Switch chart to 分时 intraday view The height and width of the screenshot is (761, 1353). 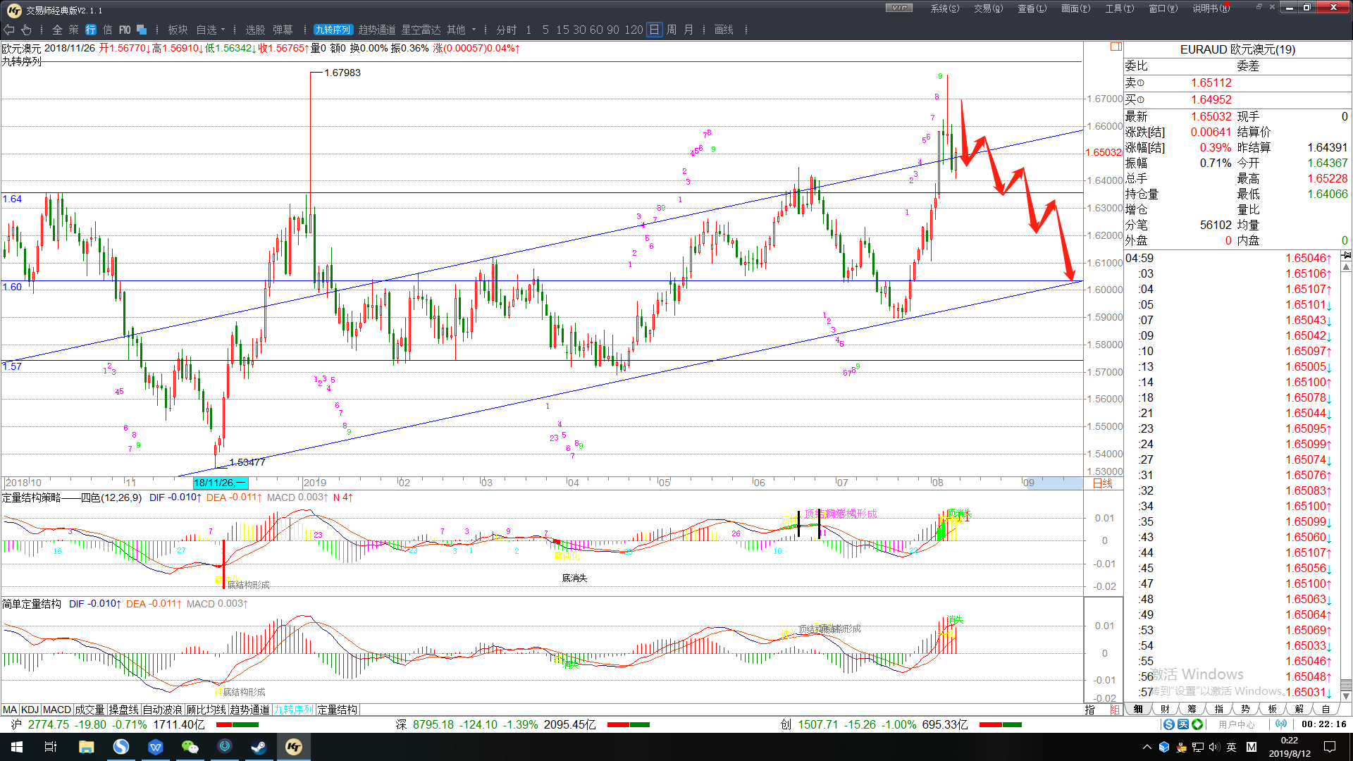[507, 30]
